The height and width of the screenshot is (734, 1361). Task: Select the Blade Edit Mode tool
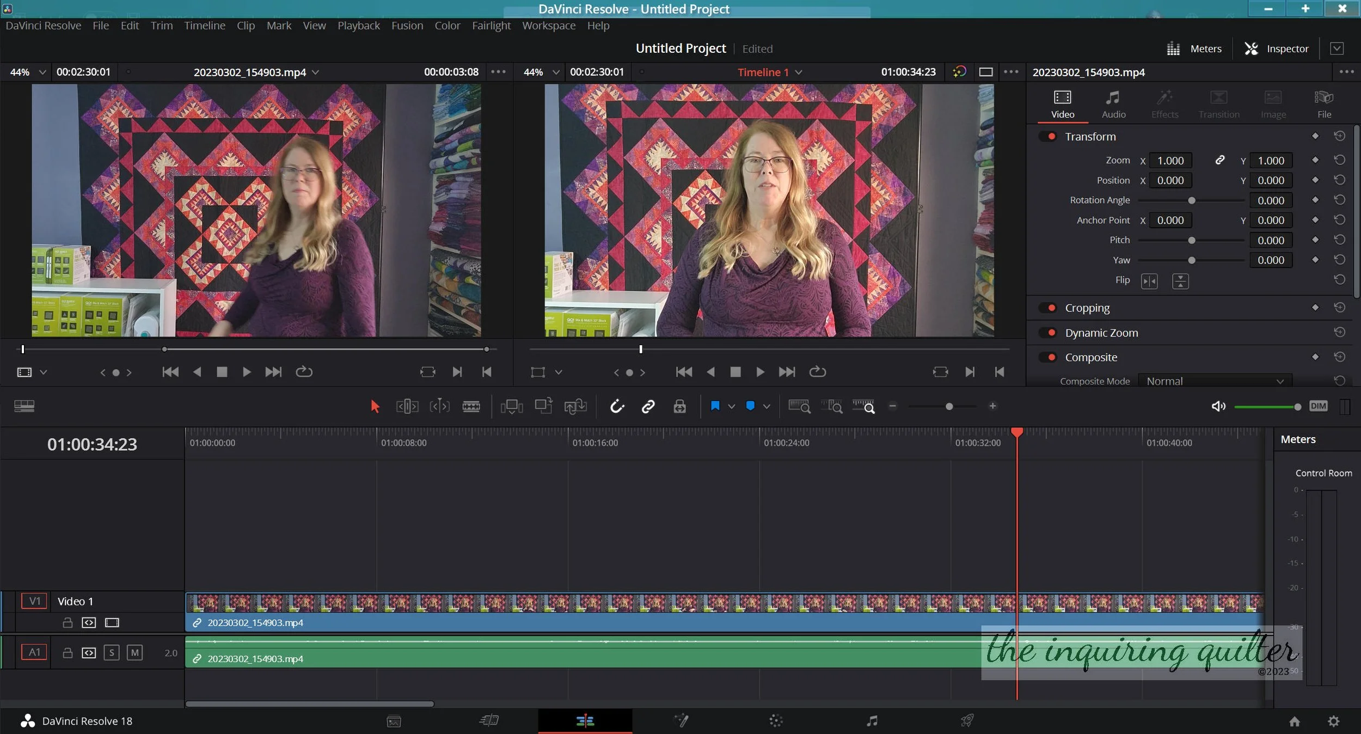[471, 406]
